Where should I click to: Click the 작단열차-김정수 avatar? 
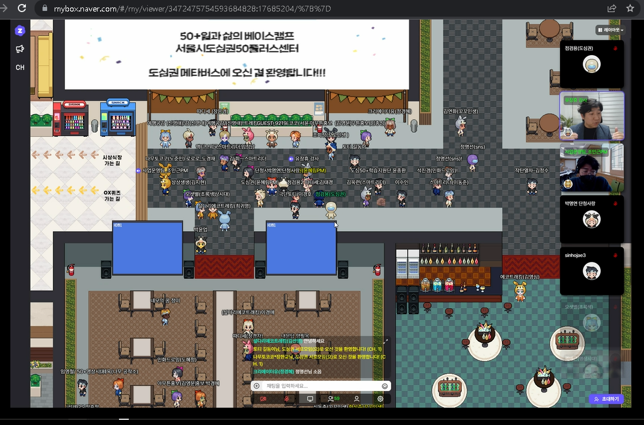pos(532,186)
